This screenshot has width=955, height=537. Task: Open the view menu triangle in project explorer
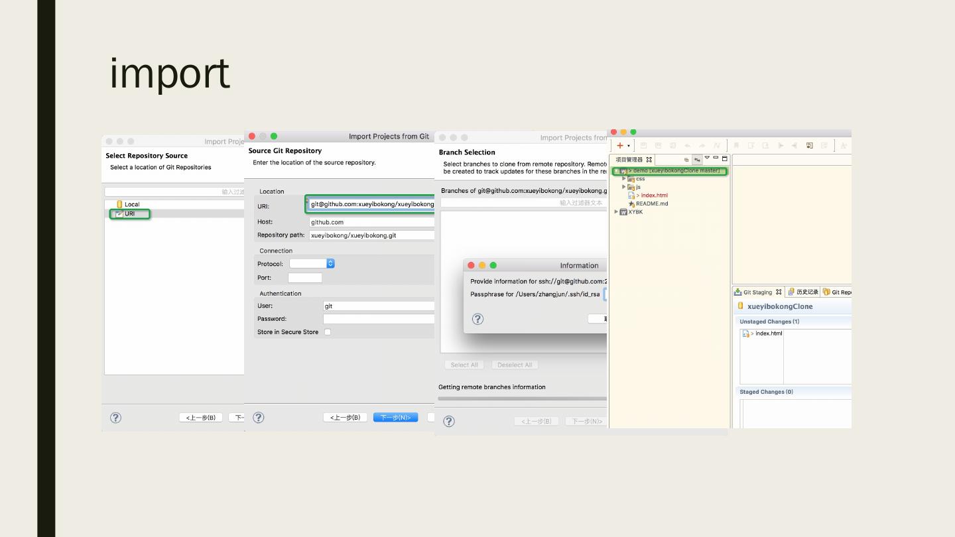(x=707, y=158)
